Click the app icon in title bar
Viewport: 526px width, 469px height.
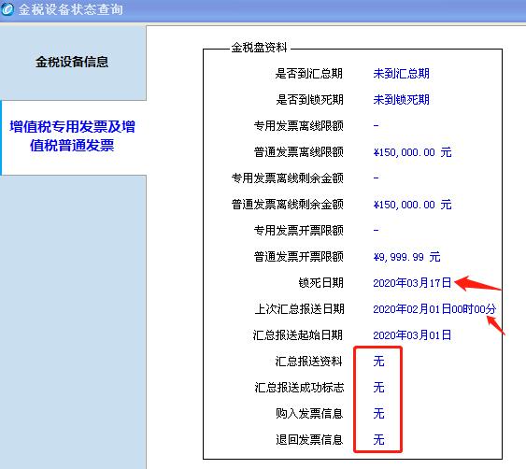tap(7, 8)
